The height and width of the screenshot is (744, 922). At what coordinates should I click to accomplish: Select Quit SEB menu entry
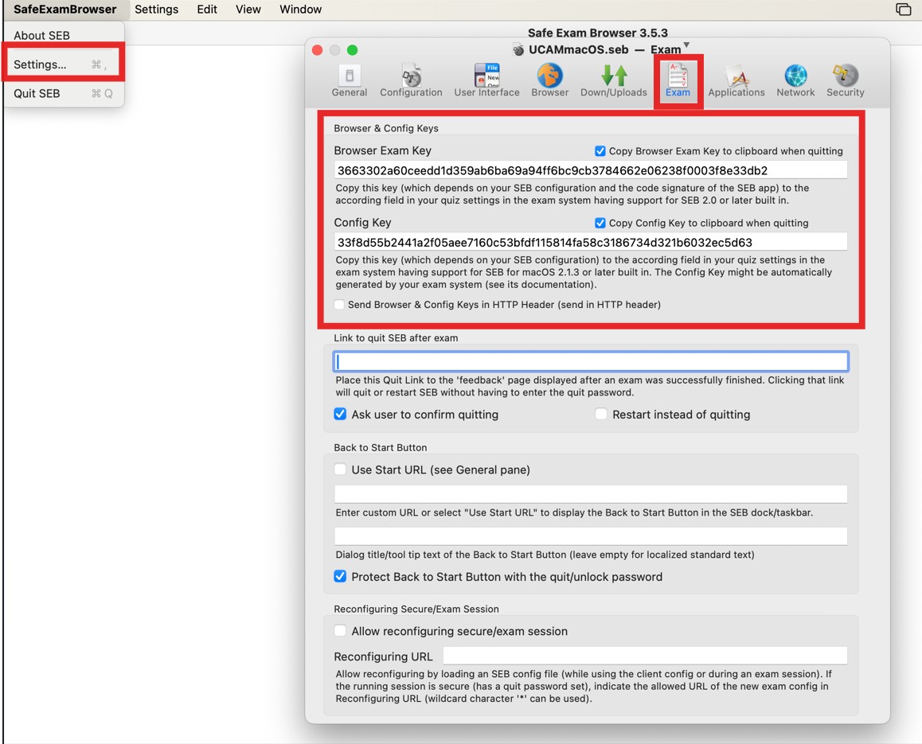click(37, 93)
